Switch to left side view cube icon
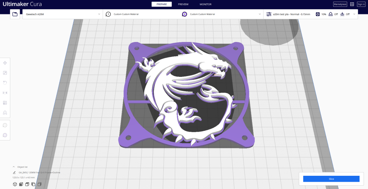 33,184
